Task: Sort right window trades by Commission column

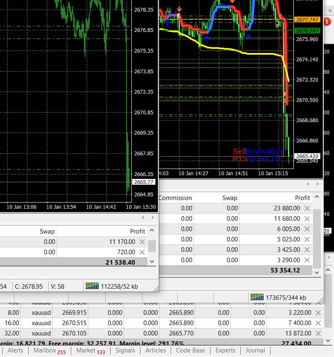Action: pos(176,198)
